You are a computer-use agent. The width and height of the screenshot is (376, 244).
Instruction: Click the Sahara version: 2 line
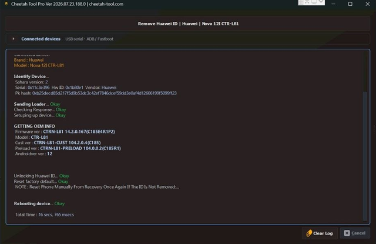pos(31,82)
